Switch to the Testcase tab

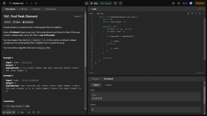pyautogui.click(x=94, y=79)
